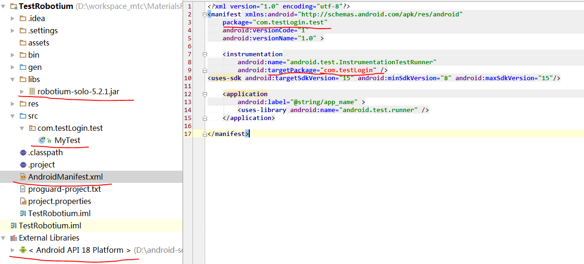Click the External Libraries icon
Image resolution: width=584 pixels, height=264 pixels.
[x=13, y=238]
